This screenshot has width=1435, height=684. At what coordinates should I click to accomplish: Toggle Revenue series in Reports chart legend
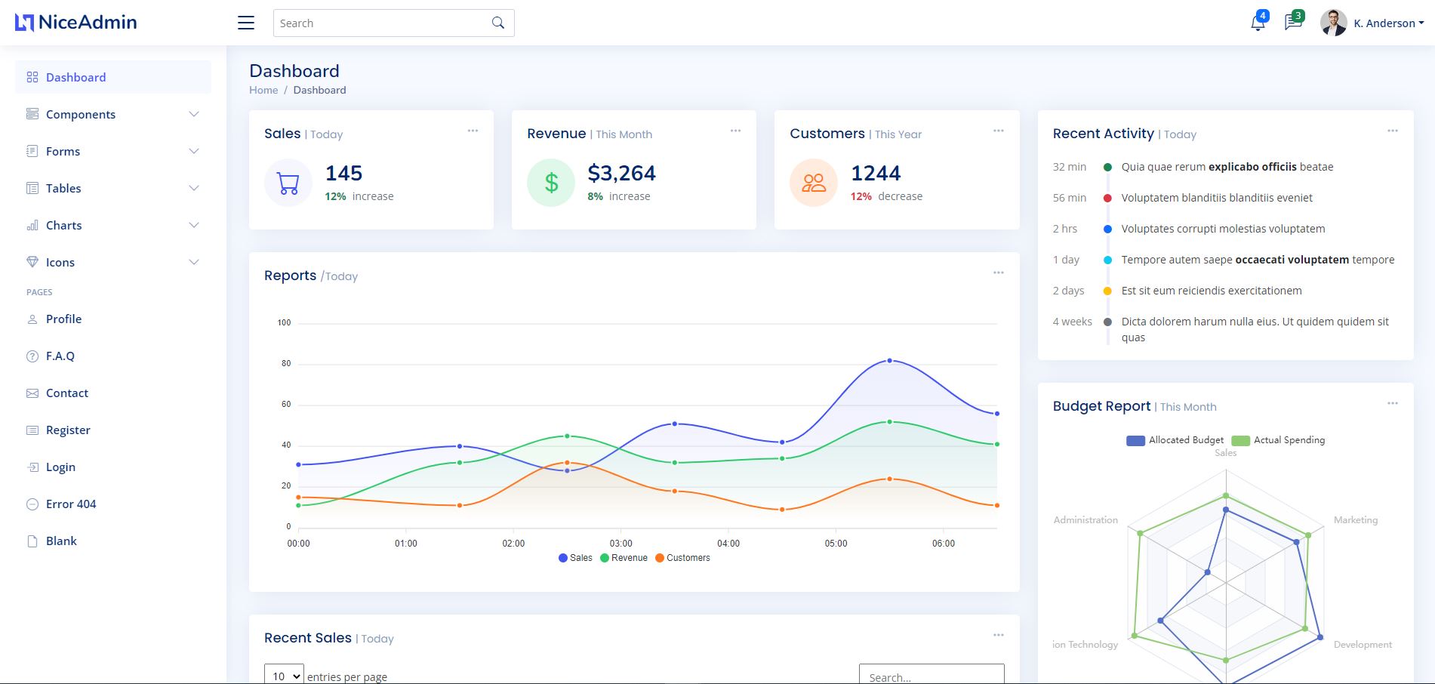pyautogui.click(x=624, y=558)
